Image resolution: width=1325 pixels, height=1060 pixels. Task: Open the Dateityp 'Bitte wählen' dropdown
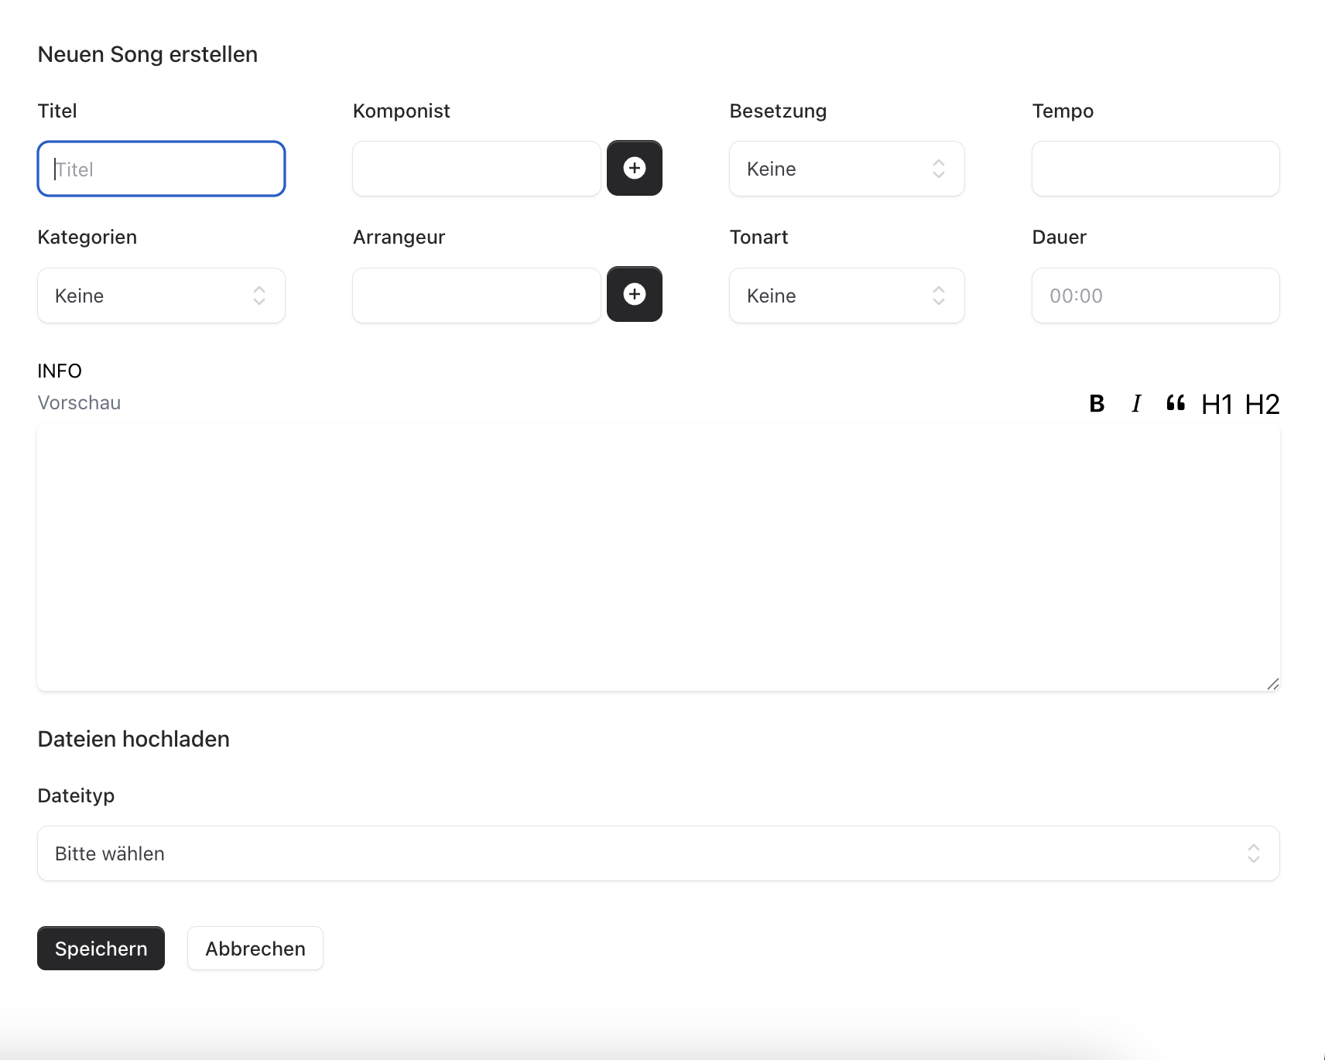[x=658, y=853]
